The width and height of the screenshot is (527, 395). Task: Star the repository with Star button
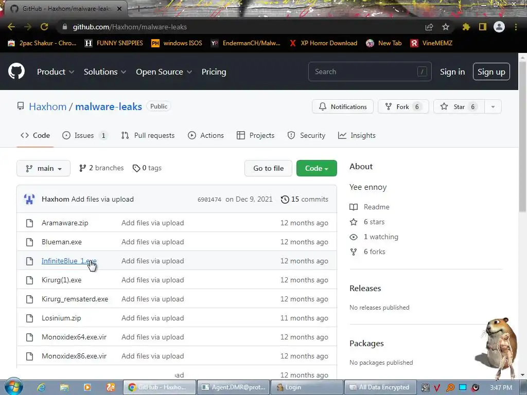(459, 107)
